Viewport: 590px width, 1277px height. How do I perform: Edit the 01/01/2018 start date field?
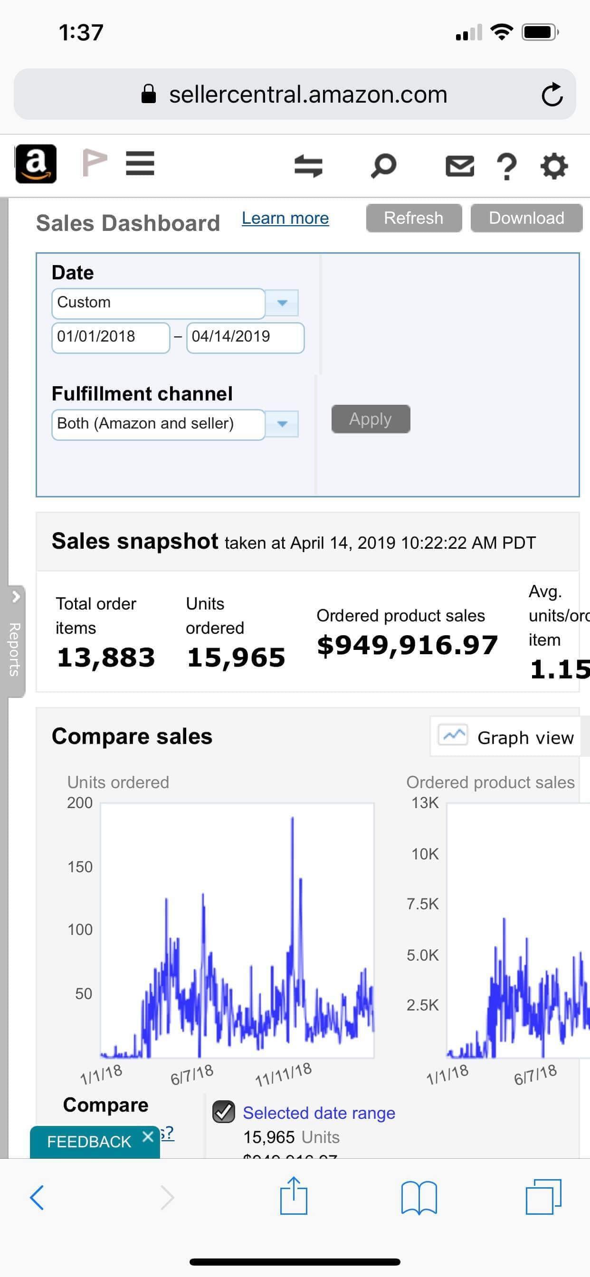click(111, 337)
